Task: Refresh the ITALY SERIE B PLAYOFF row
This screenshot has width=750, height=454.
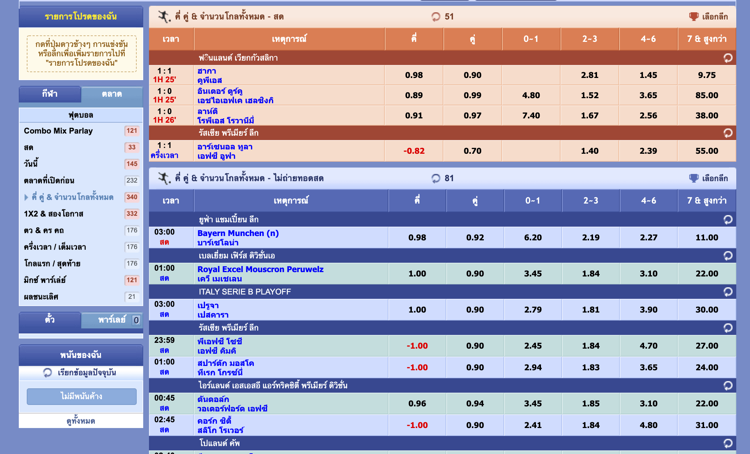Action: (x=728, y=292)
